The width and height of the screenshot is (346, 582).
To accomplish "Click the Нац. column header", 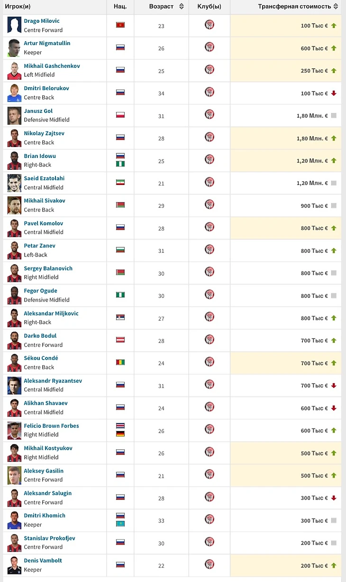I will click(x=120, y=7).
